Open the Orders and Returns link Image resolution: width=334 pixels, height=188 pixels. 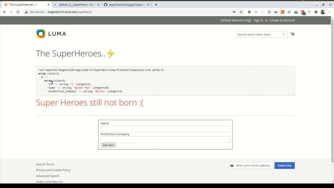(x=49, y=182)
